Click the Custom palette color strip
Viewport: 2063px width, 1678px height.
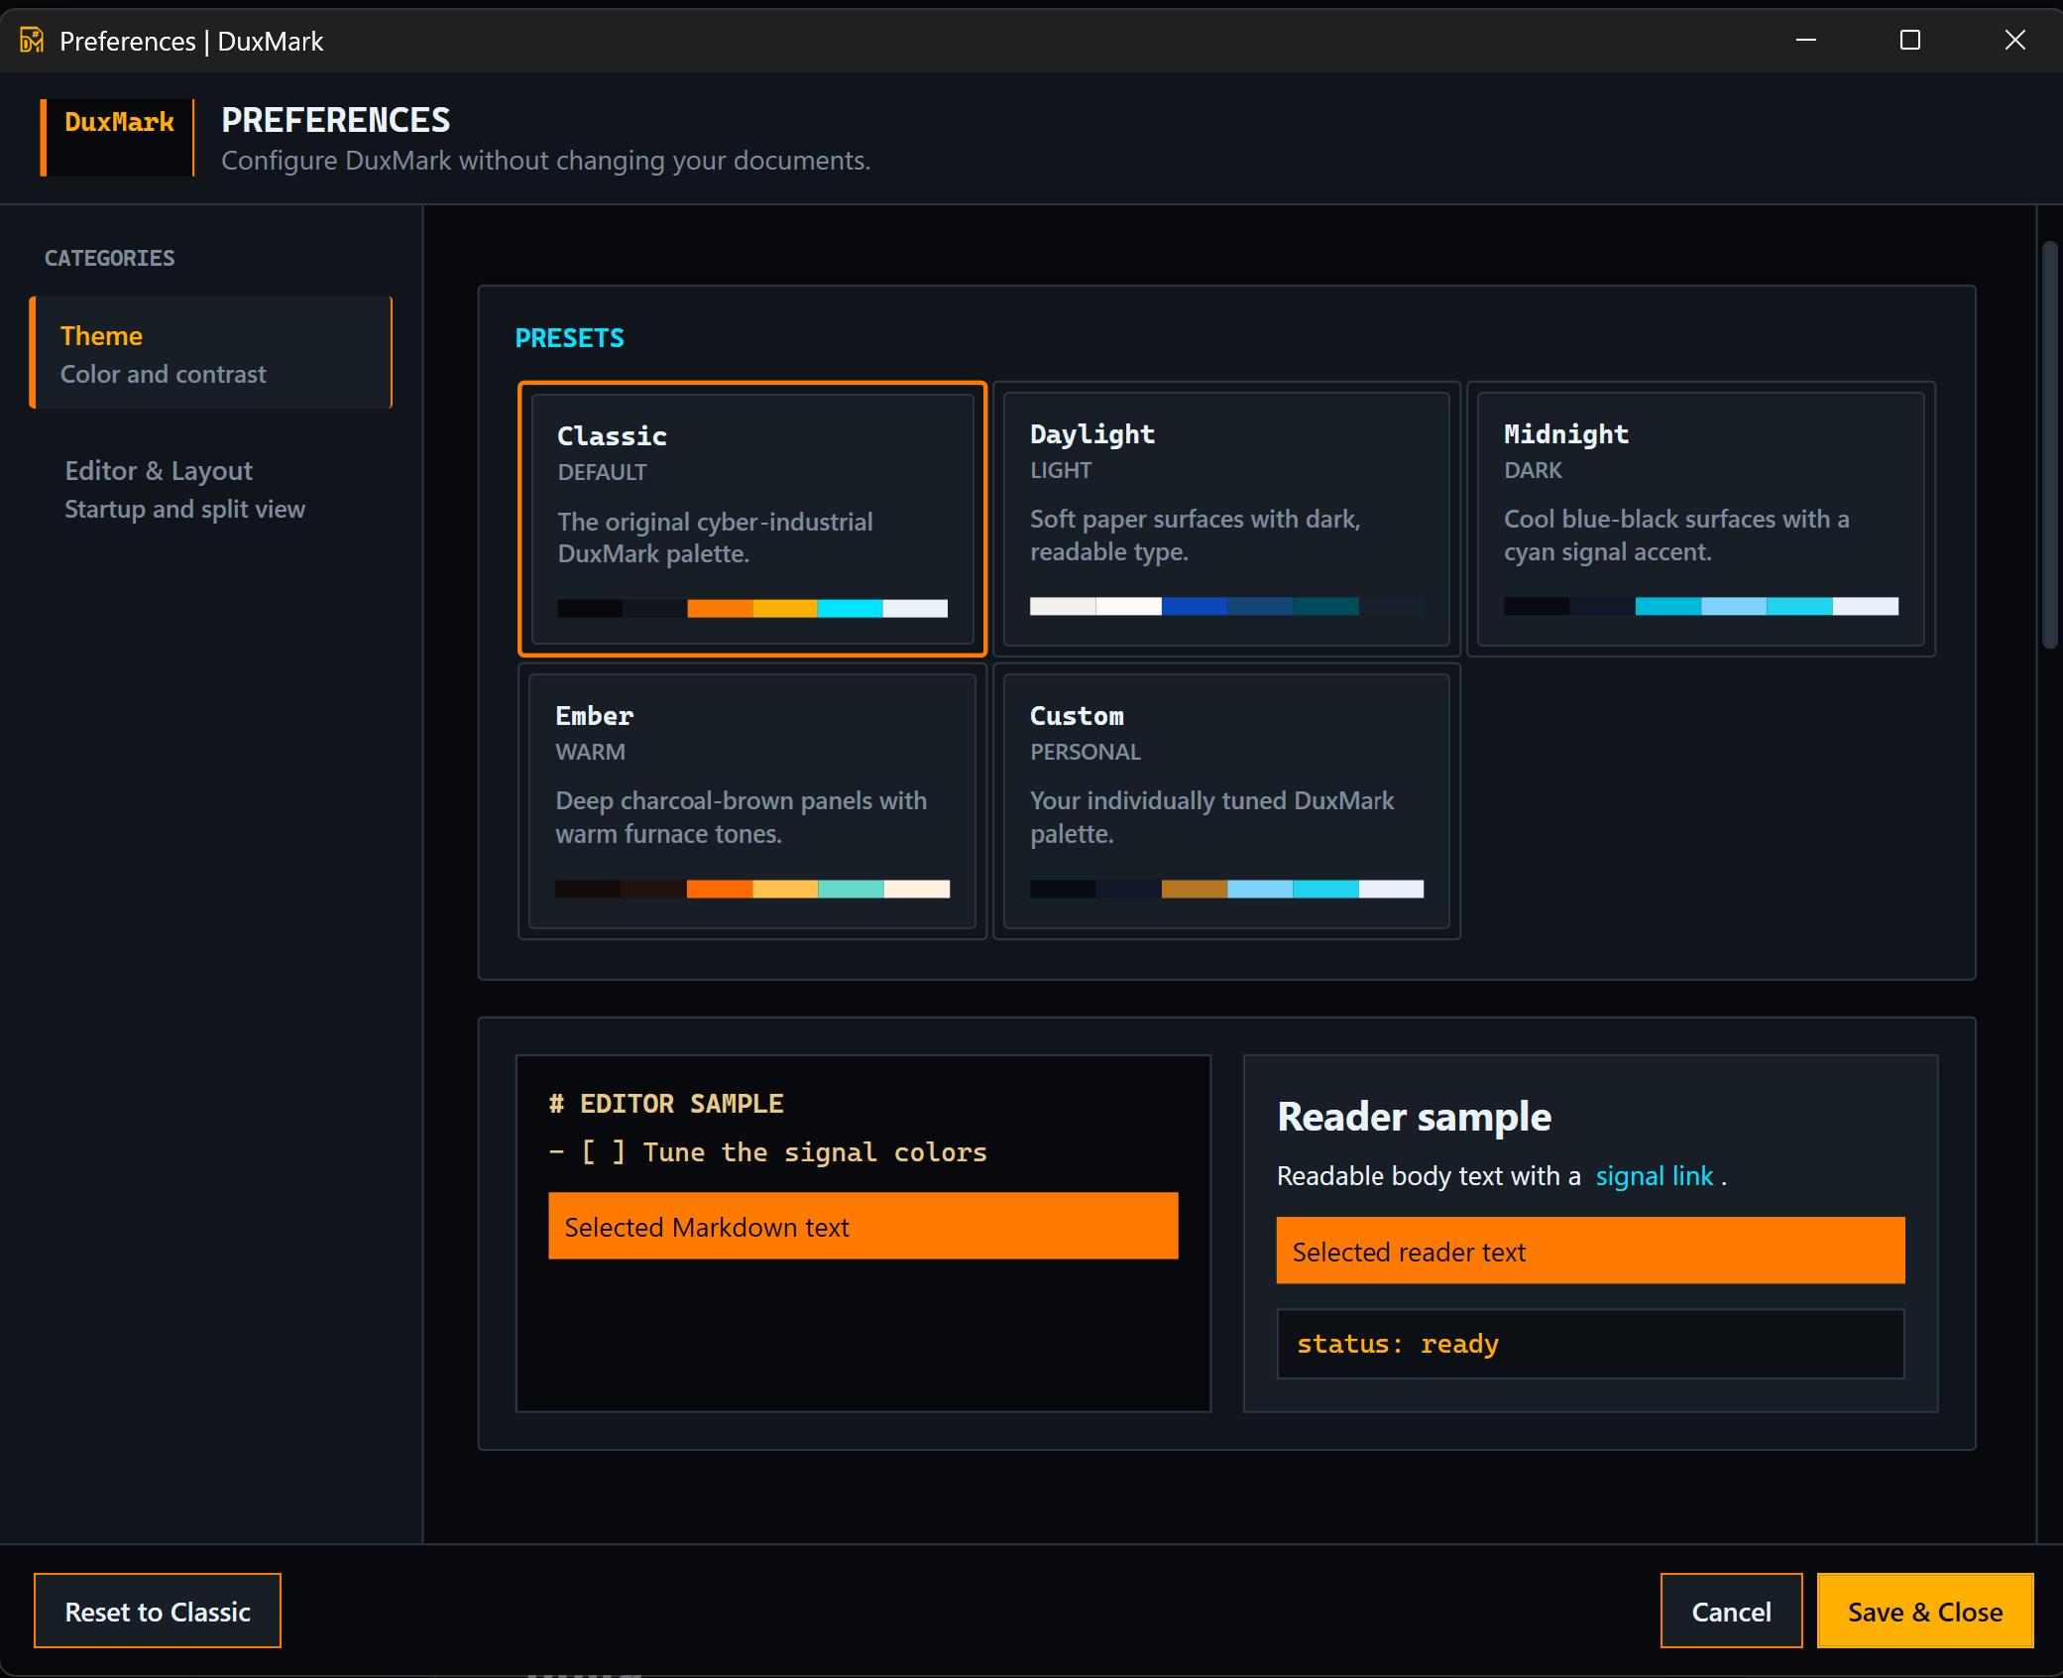(x=1226, y=889)
